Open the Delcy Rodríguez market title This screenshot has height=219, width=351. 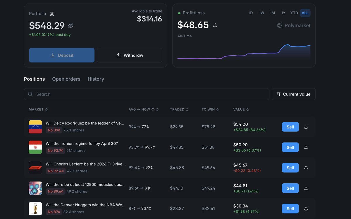click(x=85, y=123)
